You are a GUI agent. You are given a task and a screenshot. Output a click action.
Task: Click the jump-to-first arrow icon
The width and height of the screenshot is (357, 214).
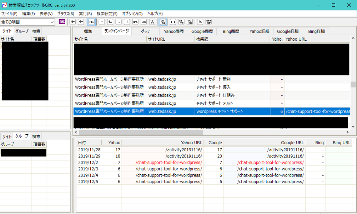pos(73,22)
